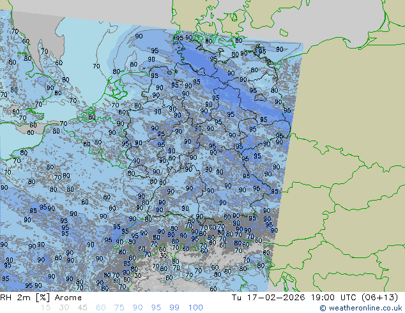Select the legend value "90" in color scale
Viewport: 405px width, 313px height.
tap(137, 308)
